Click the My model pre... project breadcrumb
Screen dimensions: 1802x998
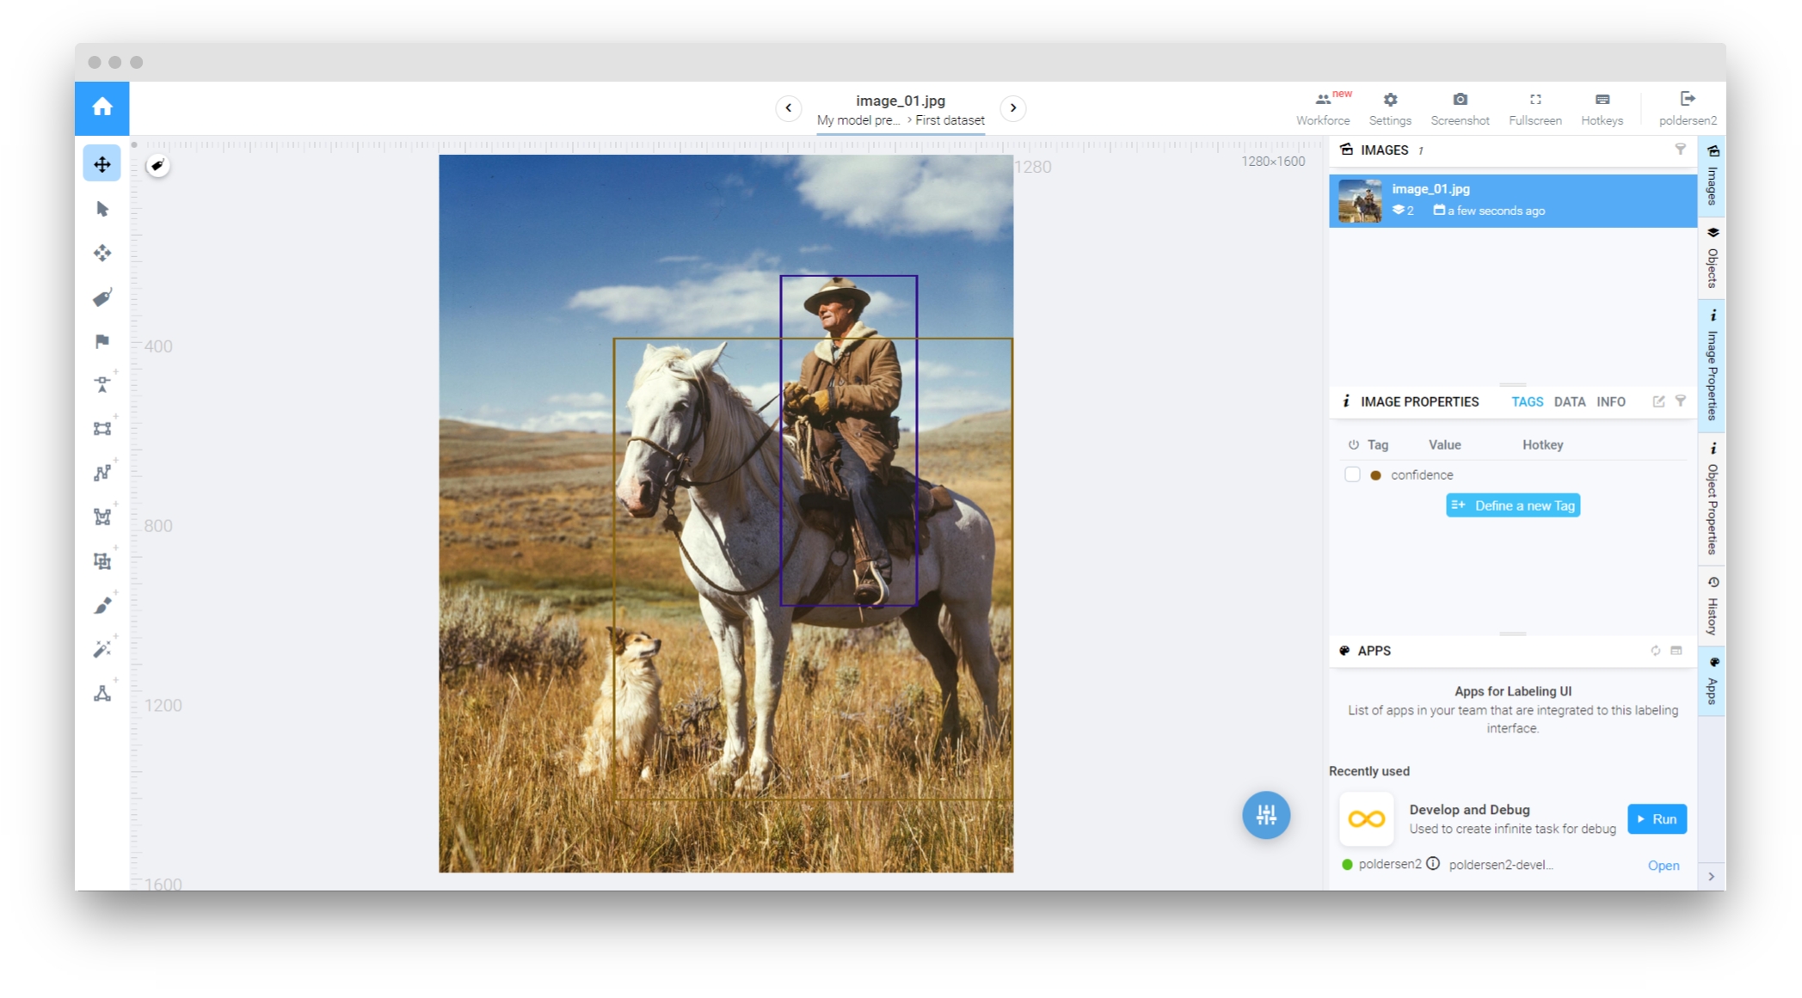(x=858, y=120)
